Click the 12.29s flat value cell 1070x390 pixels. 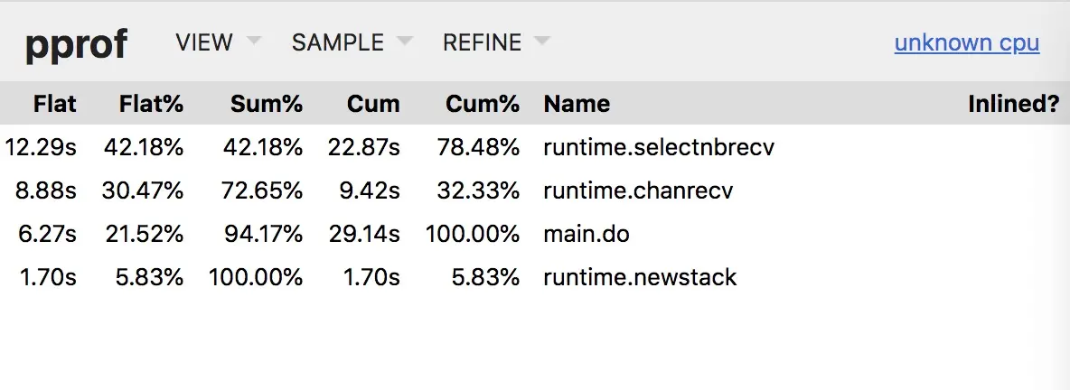pos(41,147)
